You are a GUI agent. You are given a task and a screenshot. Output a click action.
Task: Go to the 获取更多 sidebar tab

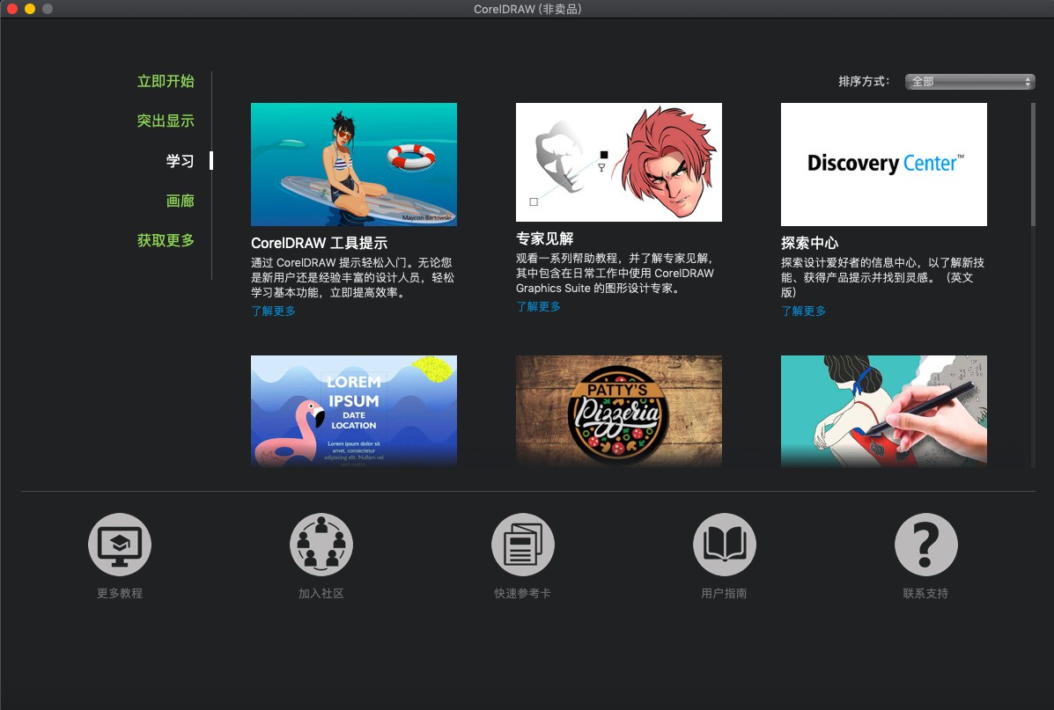click(x=166, y=240)
